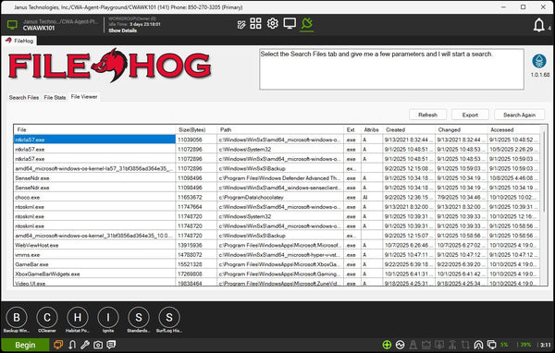Screen dimensions: 555x353
Task: Switch to the File Stats tab
Action: point(55,97)
